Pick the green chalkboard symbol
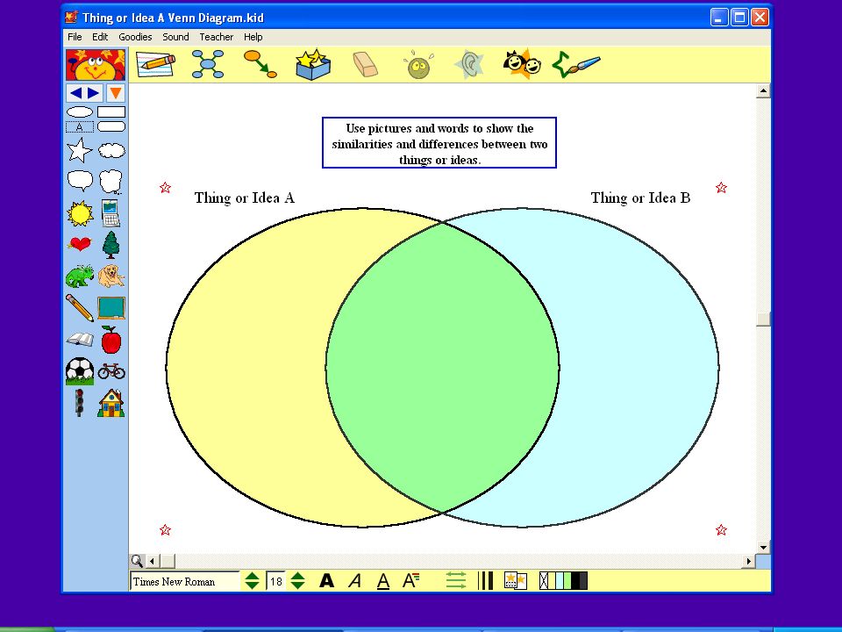This screenshot has height=632, width=842. point(111,308)
